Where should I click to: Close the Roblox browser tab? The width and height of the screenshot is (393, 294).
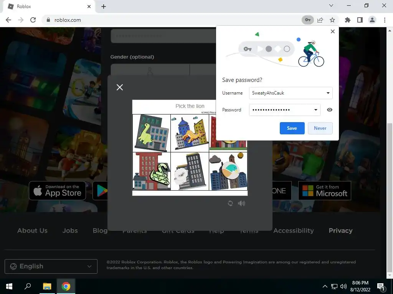(89, 7)
